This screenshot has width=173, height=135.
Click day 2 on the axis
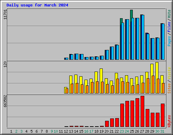16,131
